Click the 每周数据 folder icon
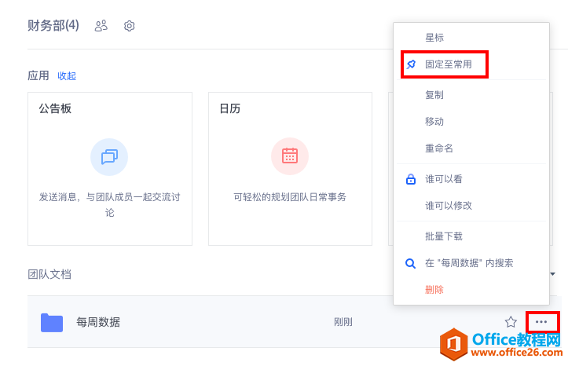 (x=52, y=322)
